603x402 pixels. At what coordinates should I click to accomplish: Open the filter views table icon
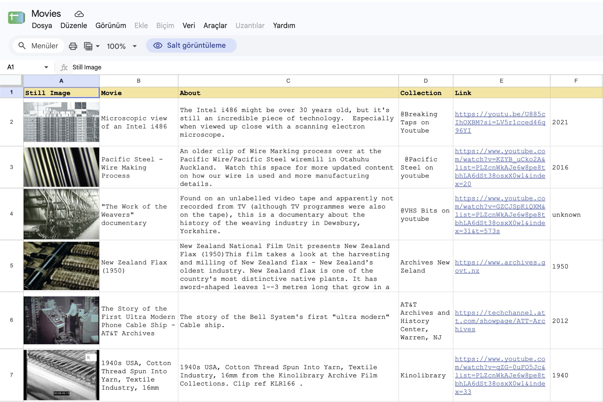pyautogui.click(x=88, y=46)
